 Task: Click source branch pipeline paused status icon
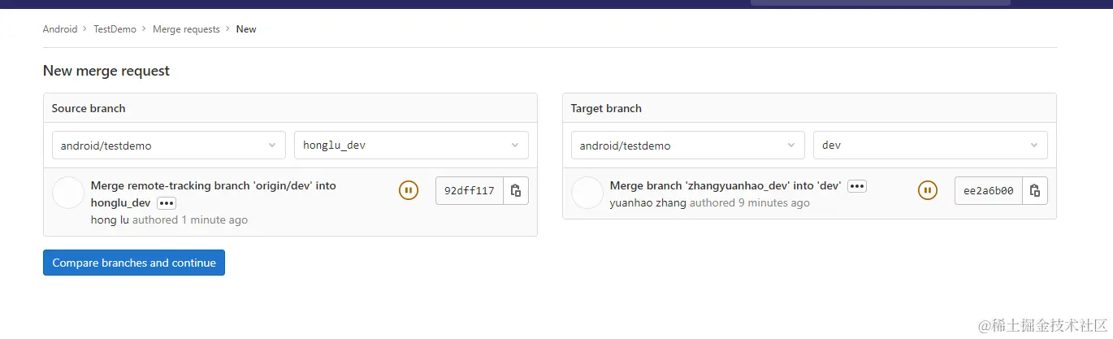tap(409, 191)
